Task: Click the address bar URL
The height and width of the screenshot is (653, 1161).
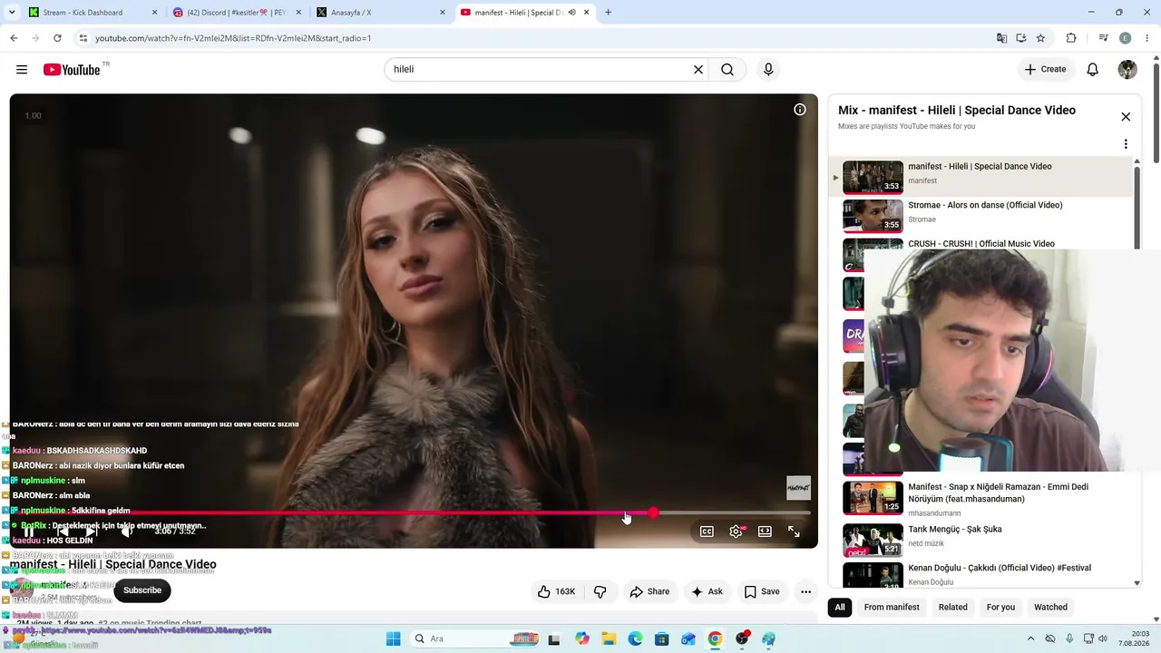Action: [x=233, y=38]
